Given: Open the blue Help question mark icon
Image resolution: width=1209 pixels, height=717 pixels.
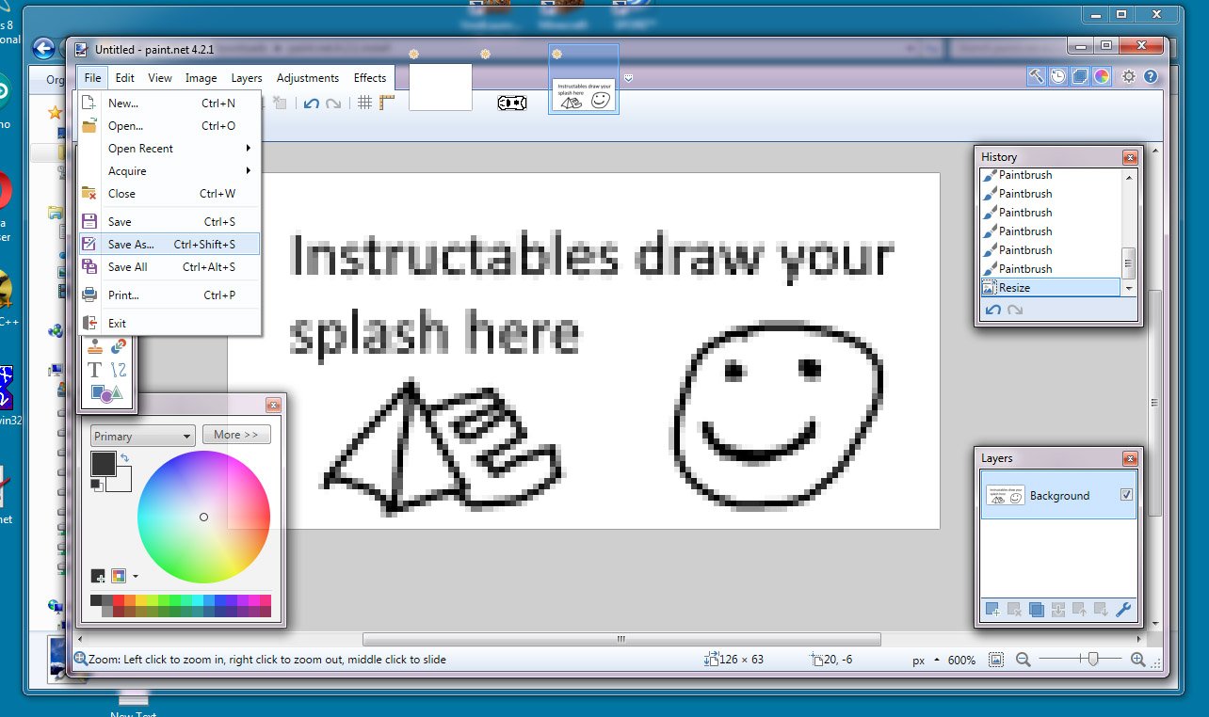Looking at the screenshot, I should (1151, 77).
